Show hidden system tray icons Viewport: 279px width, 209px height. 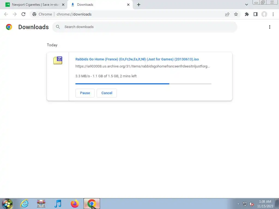click(238, 204)
